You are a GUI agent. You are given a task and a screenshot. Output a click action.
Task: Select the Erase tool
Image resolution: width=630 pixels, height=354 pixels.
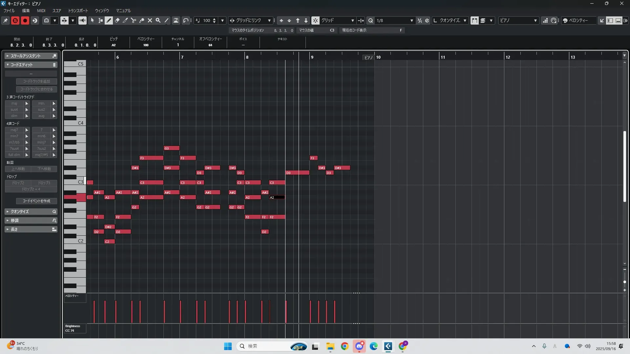pyautogui.click(x=117, y=20)
